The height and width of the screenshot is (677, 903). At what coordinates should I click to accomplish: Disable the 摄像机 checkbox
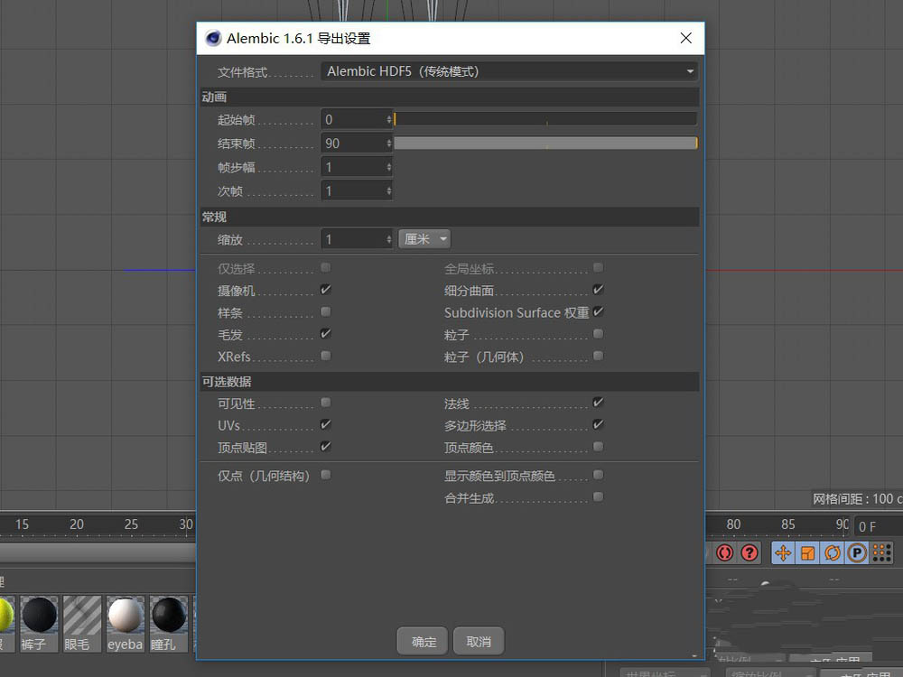click(324, 291)
